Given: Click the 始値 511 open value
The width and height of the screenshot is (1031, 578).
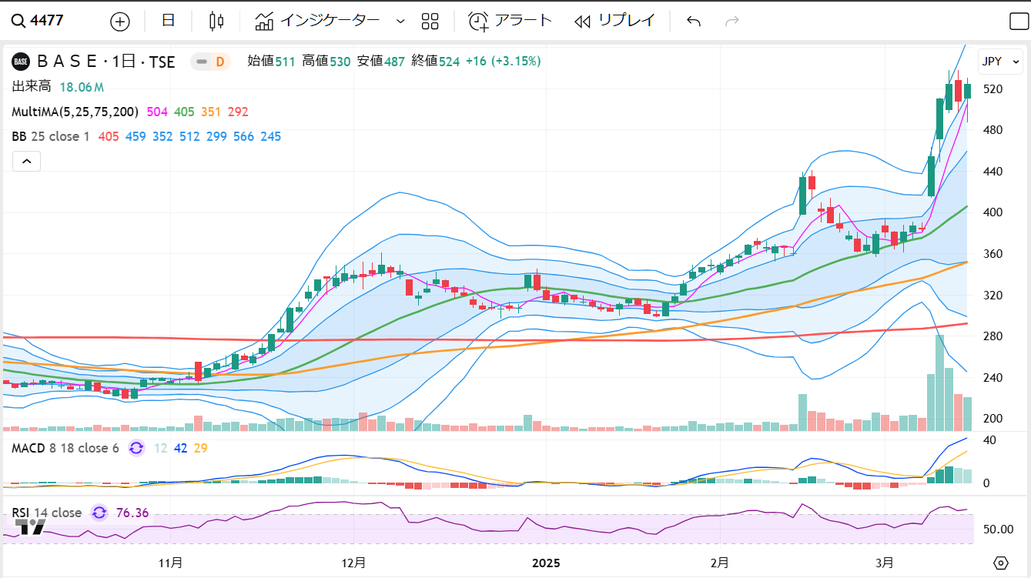Looking at the screenshot, I should coord(271,61).
